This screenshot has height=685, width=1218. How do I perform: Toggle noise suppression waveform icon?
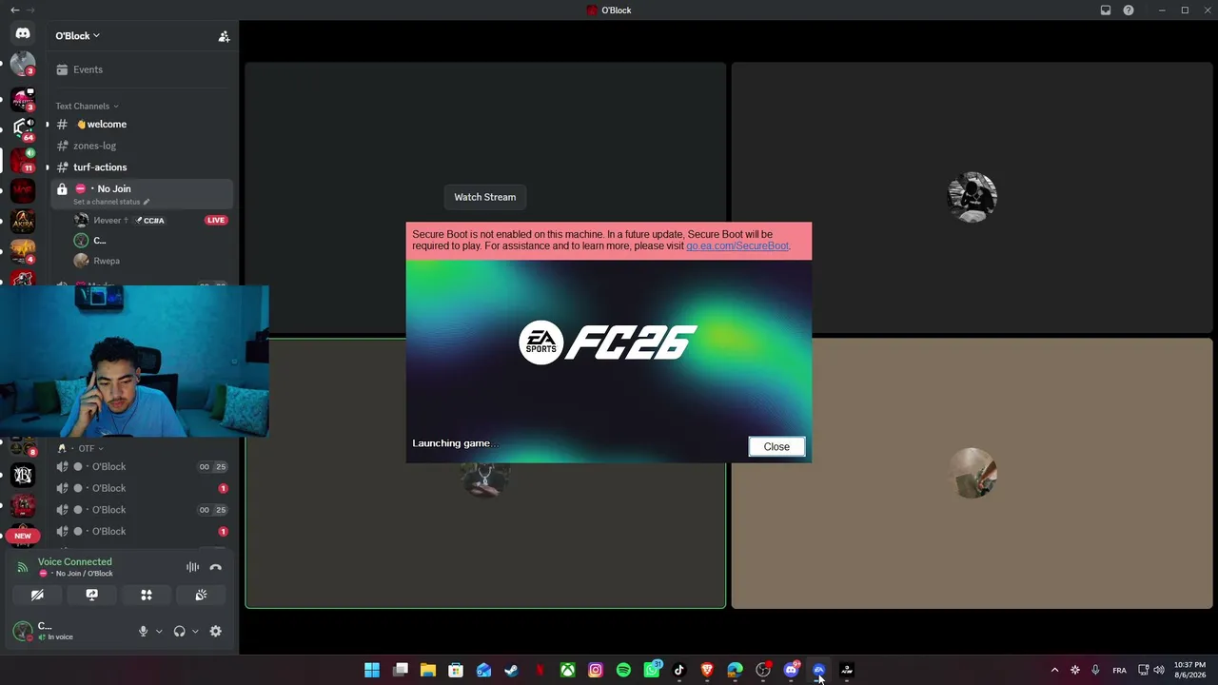coord(193,567)
